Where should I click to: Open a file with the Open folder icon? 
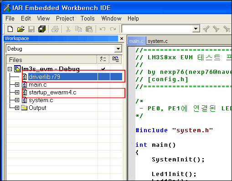pyautogui.click(x=21, y=29)
